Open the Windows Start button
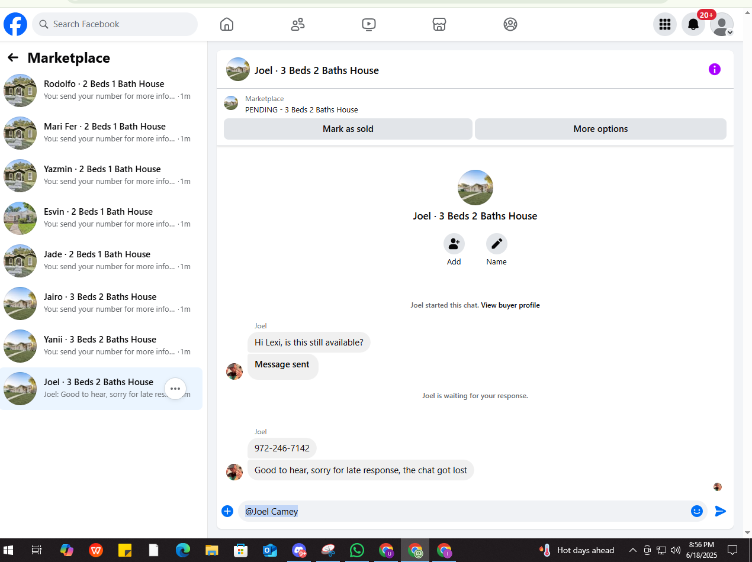 tap(8, 550)
